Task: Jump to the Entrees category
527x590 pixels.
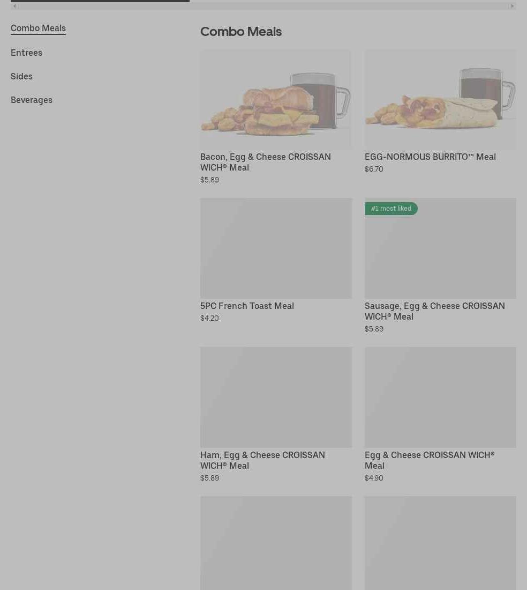Action: (x=26, y=53)
